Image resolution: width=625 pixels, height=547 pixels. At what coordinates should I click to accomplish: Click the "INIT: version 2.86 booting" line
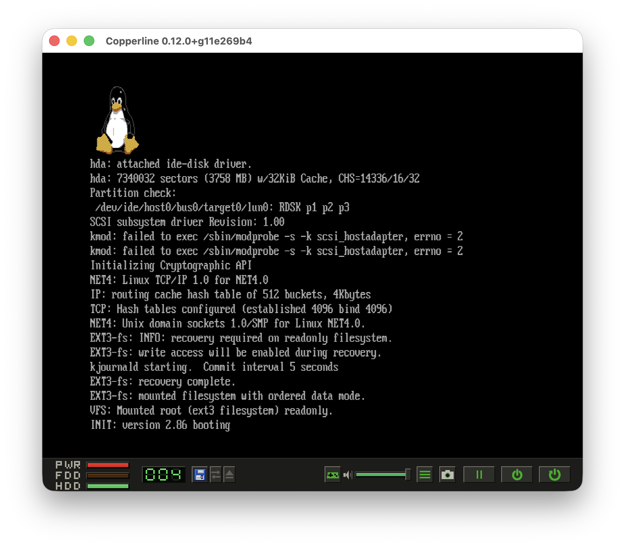pyautogui.click(x=160, y=425)
